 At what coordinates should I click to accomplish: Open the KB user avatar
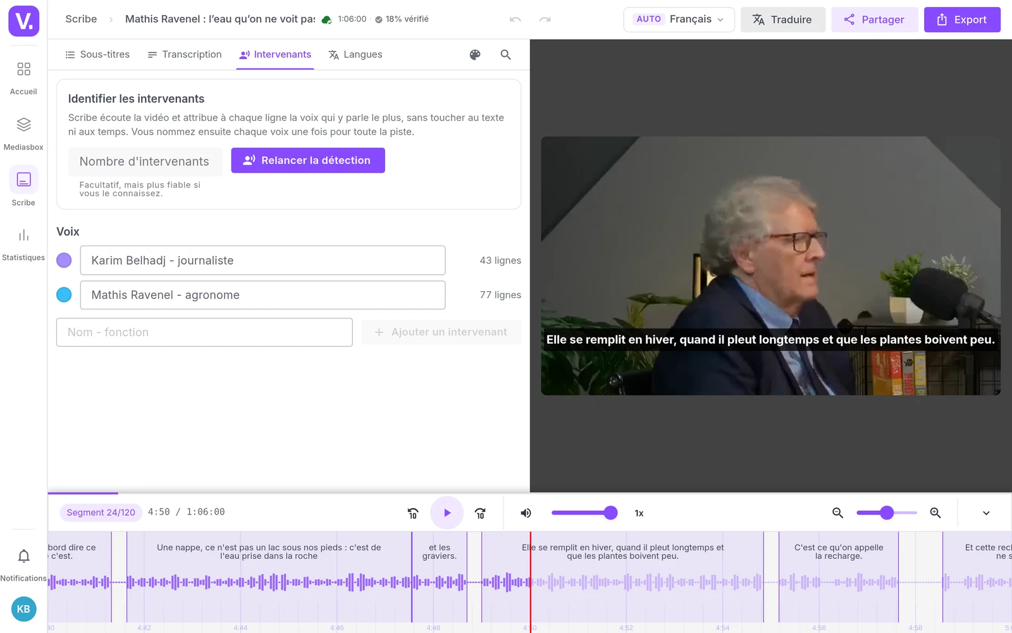tap(23, 609)
